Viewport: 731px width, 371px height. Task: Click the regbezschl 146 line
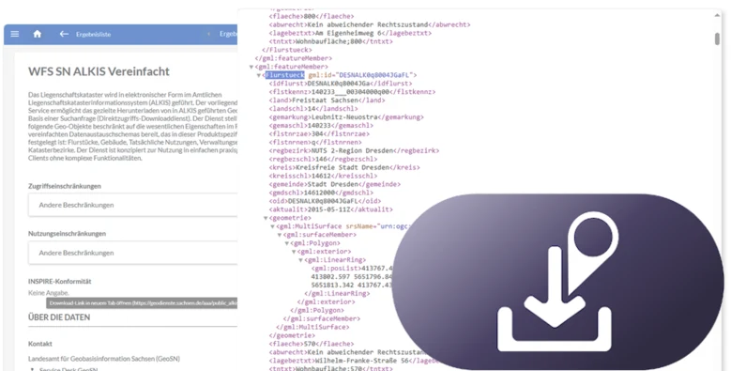coord(323,159)
